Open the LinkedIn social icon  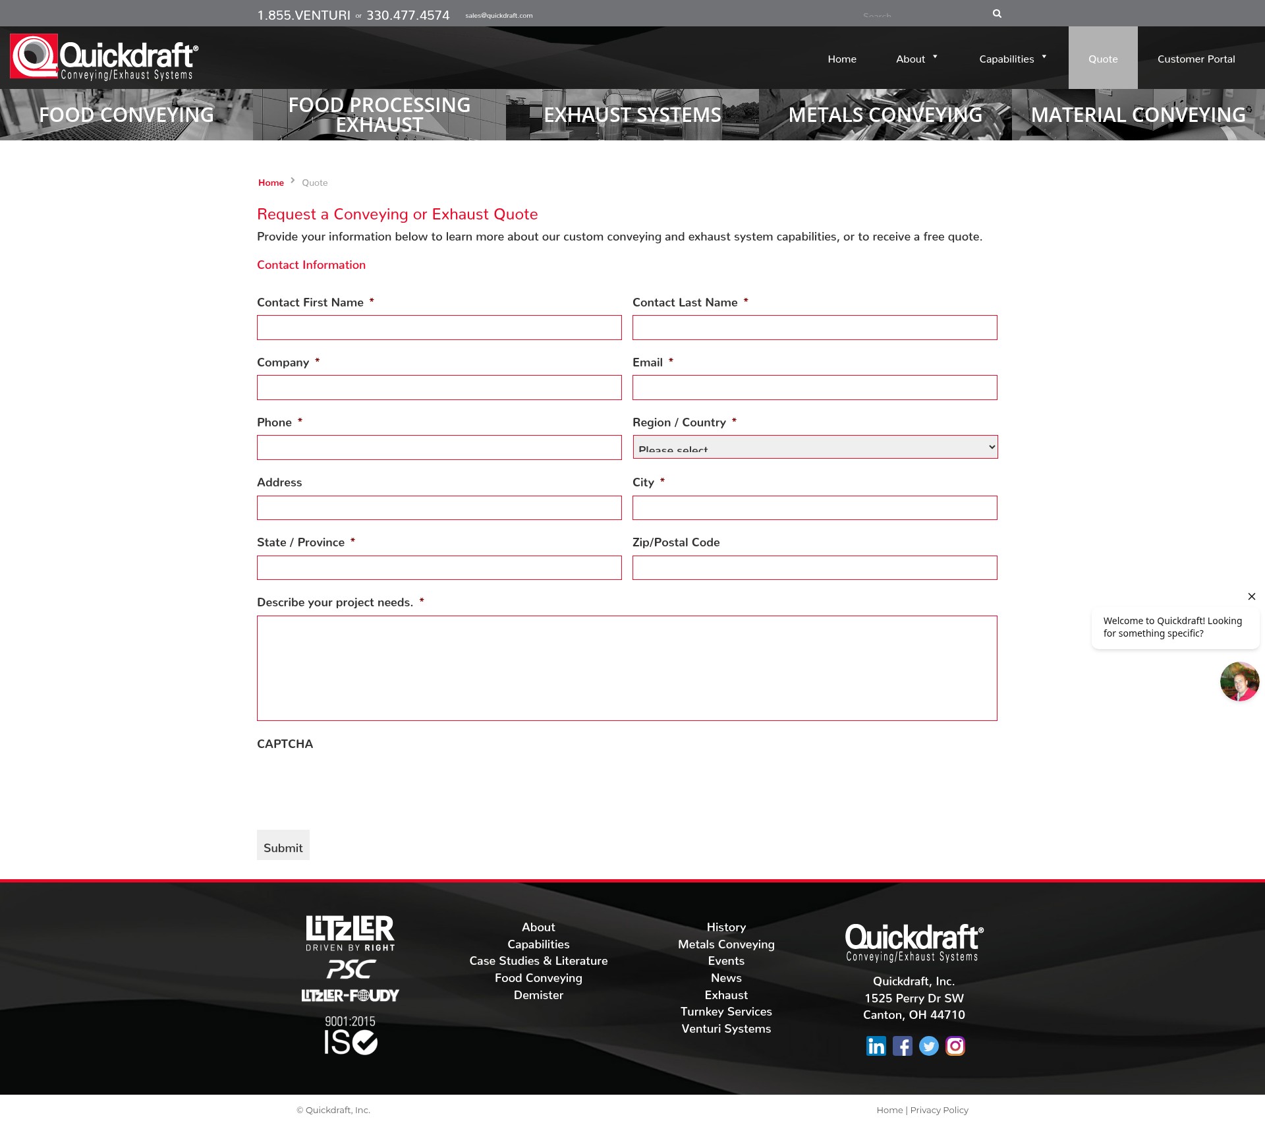(x=876, y=1046)
